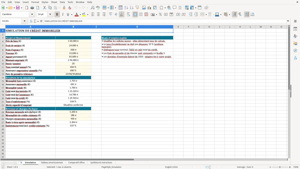
Task: Open the Save button dropdown arrow
Action: [x=21, y=8]
